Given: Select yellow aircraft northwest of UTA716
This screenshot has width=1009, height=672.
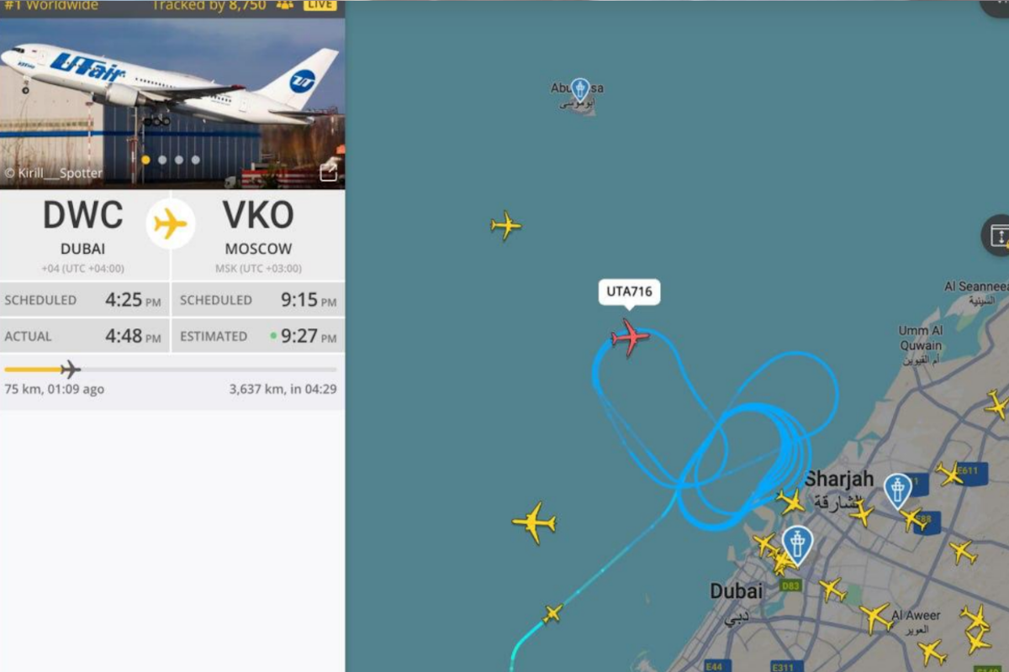Looking at the screenshot, I should coord(506,225).
